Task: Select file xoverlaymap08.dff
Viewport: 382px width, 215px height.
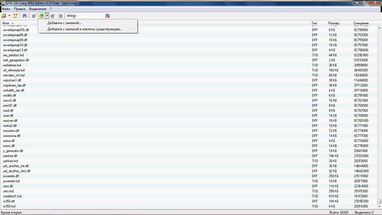Action: pyautogui.click(x=15, y=35)
